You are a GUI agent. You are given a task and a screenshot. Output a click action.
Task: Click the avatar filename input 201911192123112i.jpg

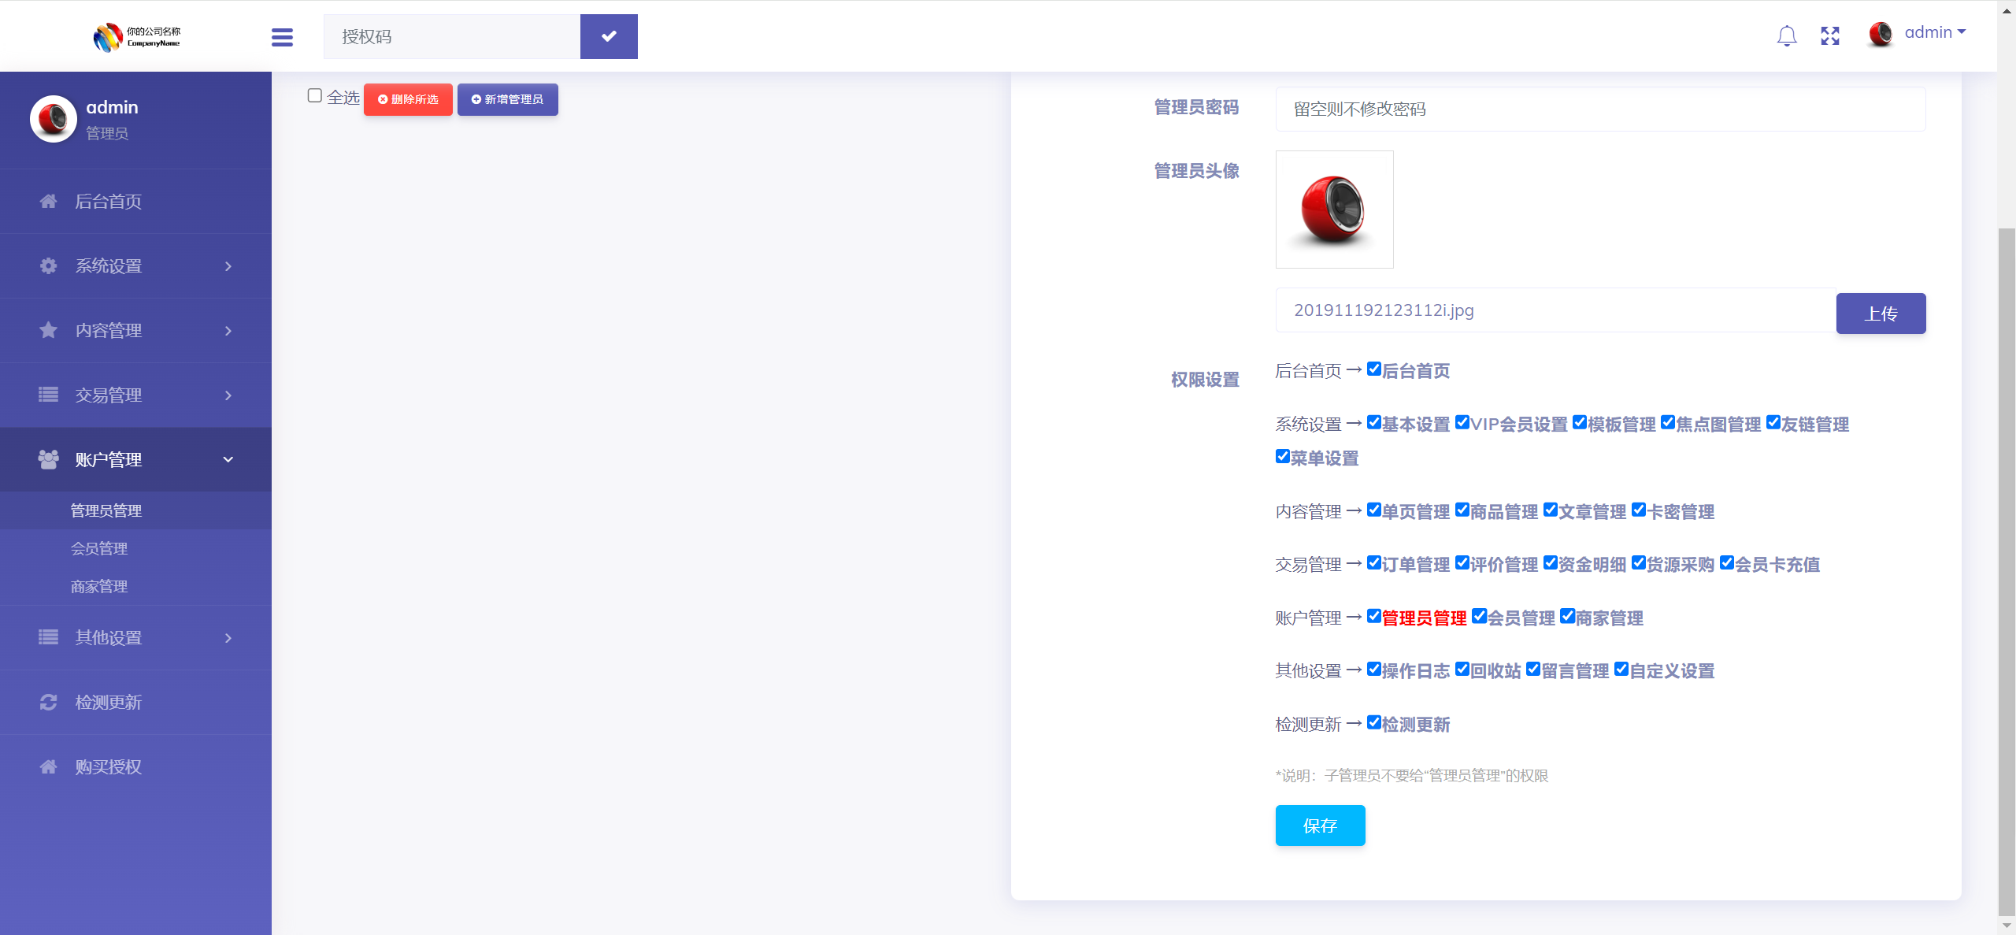[1556, 310]
